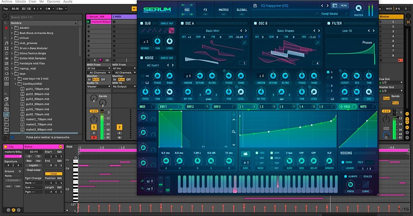Enable the LFO TRIG mode checkbox

coord(256,153)
